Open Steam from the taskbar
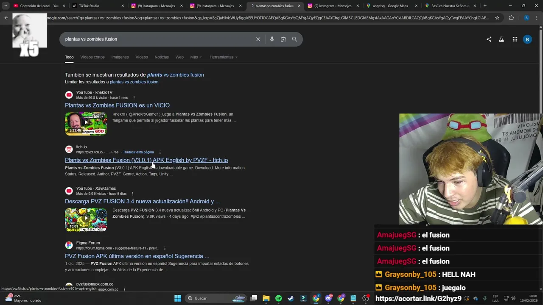Screen dimensions: 543x305 pyautogui.click(x=291, y=298)
